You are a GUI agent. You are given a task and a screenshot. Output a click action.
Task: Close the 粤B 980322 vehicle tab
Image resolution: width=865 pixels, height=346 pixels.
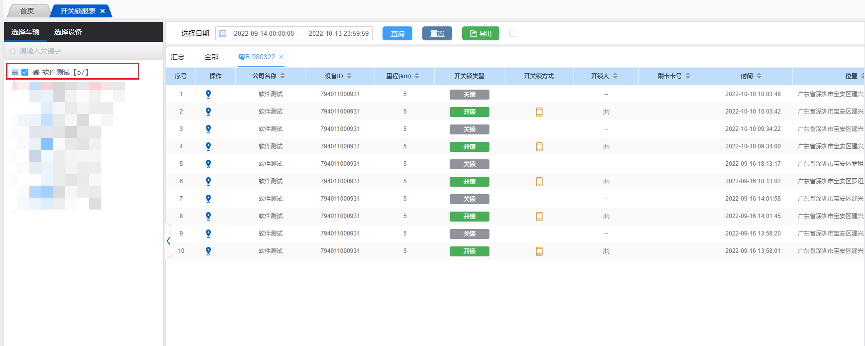(281, 57)
